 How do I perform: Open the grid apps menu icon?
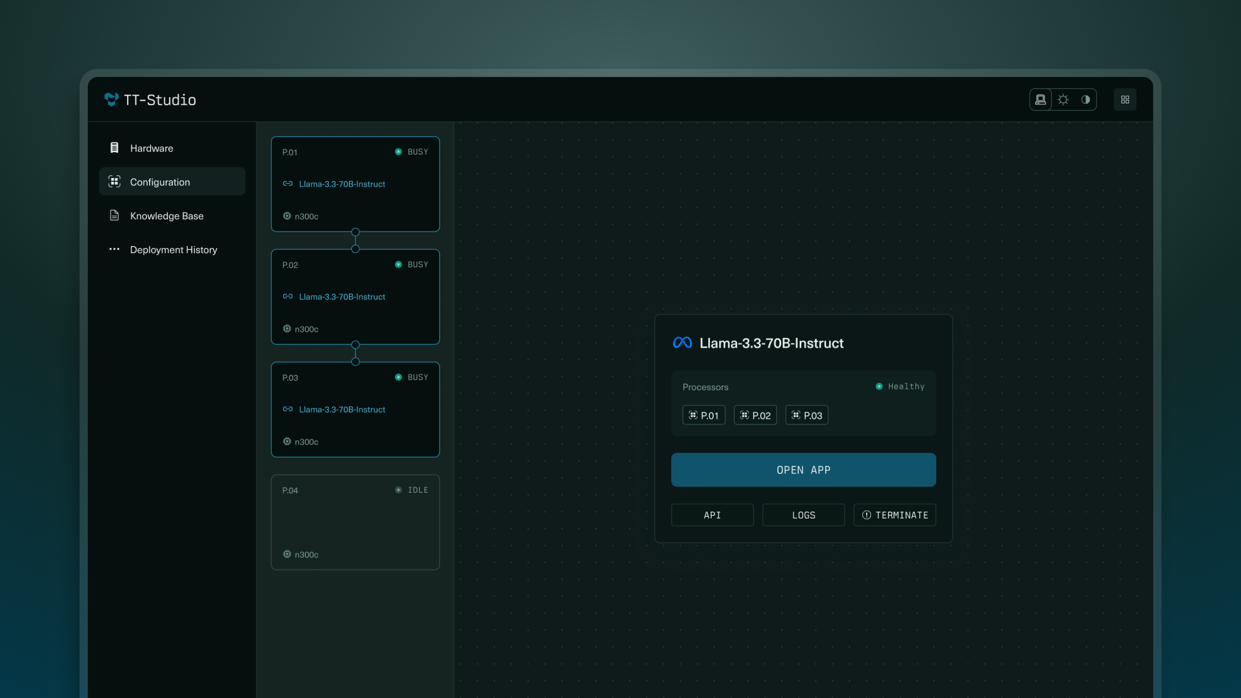1125,100
